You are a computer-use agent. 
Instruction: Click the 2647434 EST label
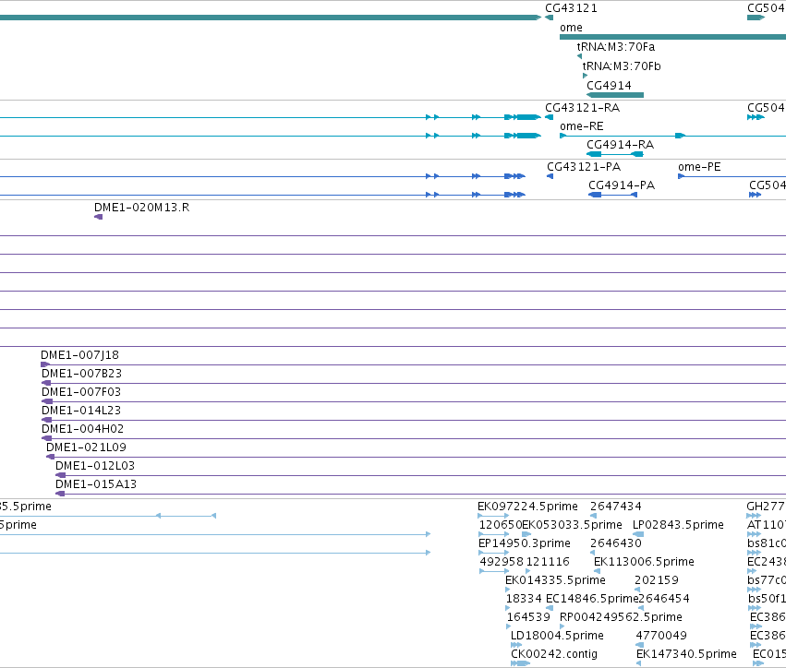click(x=615, y=507)
